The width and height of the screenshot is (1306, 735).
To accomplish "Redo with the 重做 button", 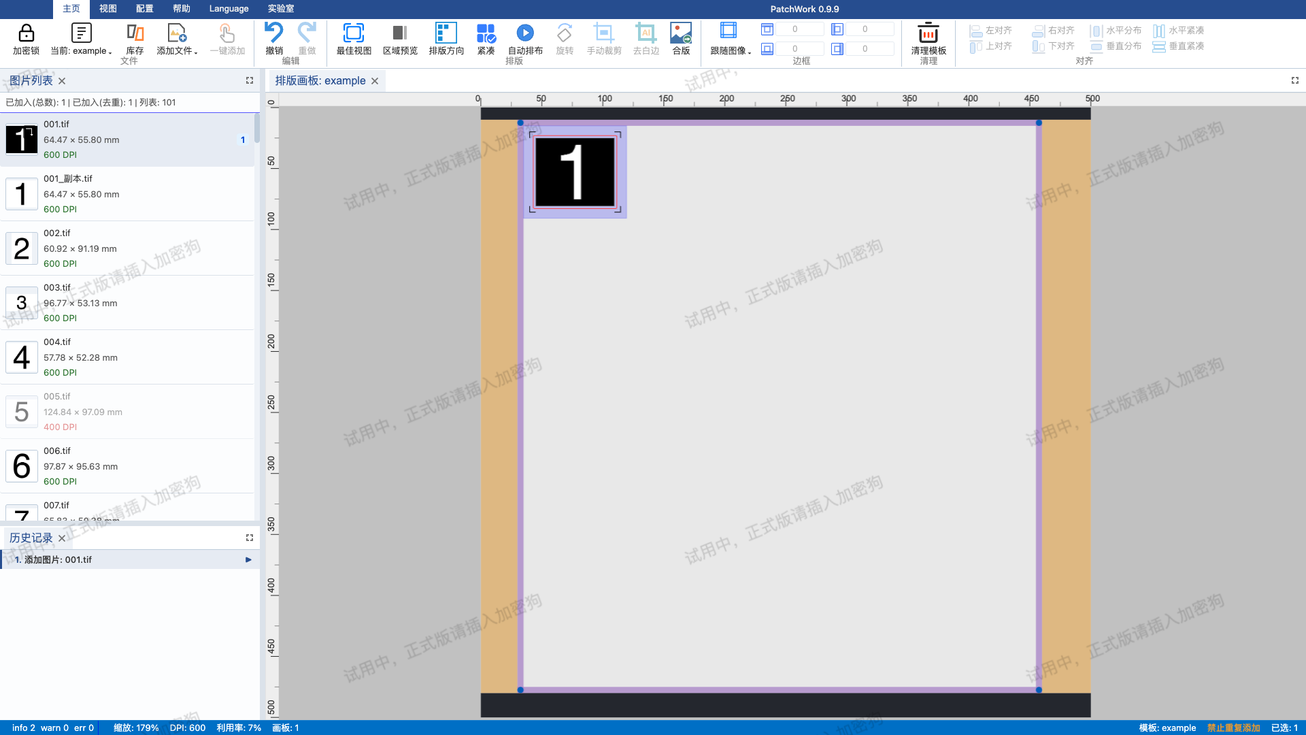I will 307,39.
